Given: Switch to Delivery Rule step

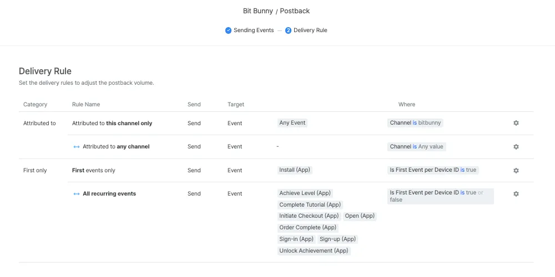Looking at the screenshot, I should click(x=310, y=30).
